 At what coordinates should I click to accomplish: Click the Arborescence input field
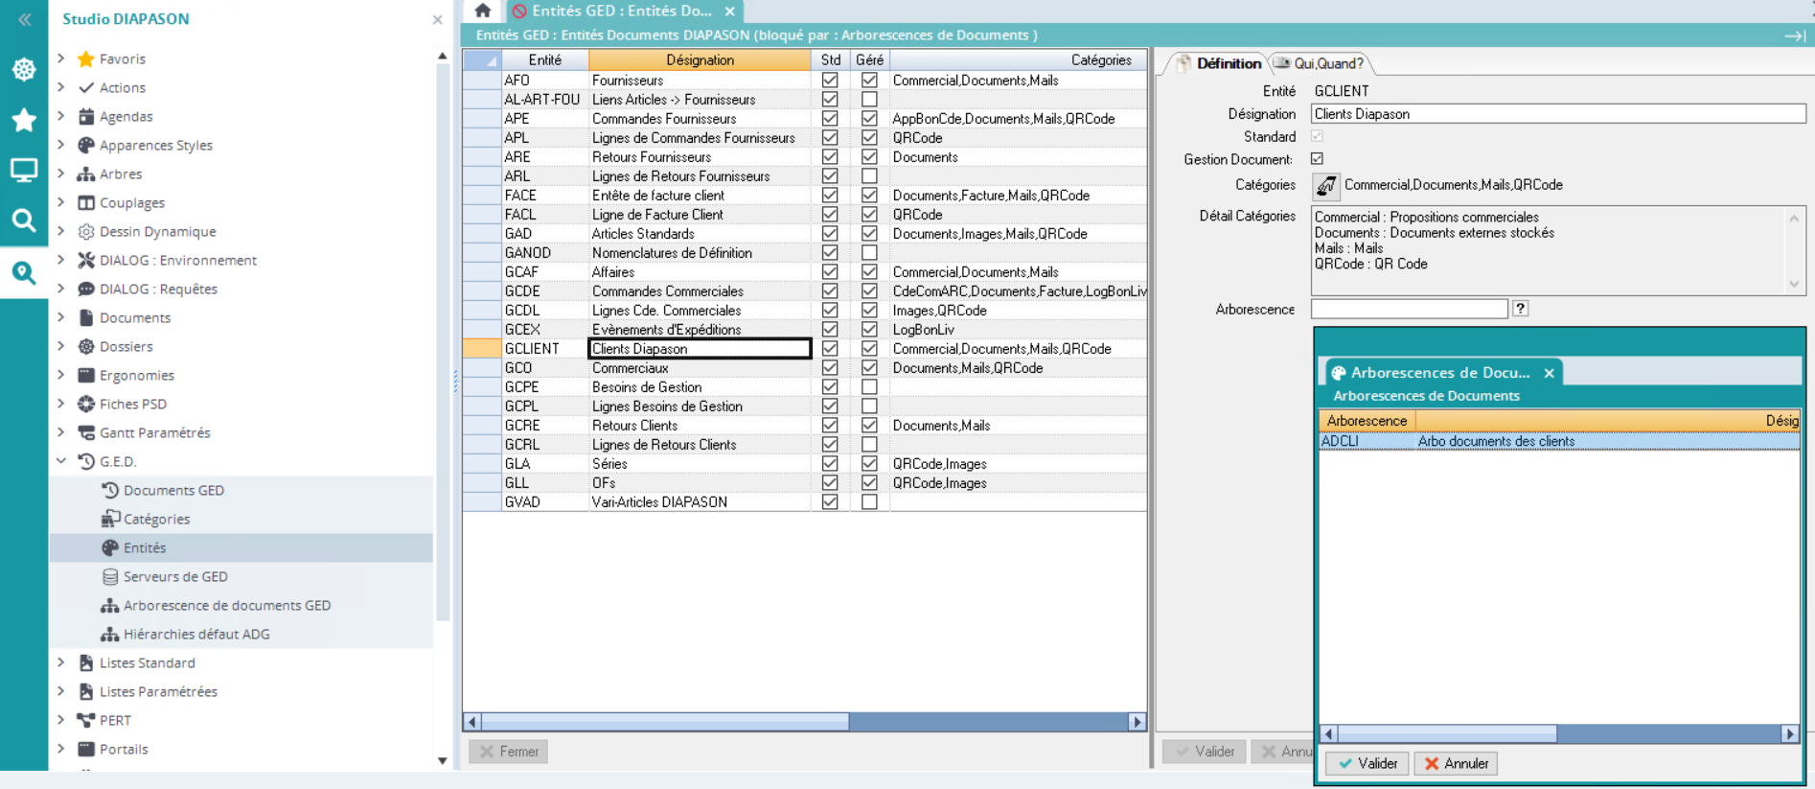[1409, 309]
